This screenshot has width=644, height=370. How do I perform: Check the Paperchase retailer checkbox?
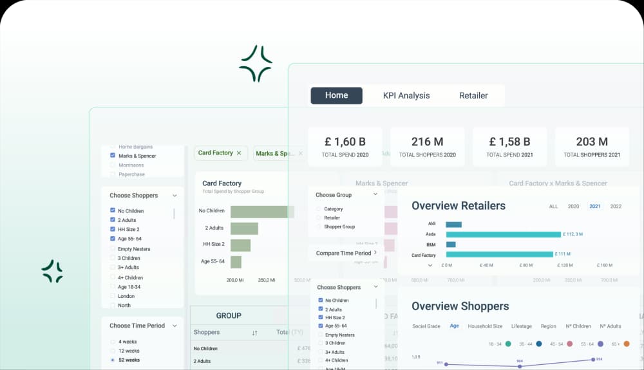pyautogui.click(x=113, y=174)
